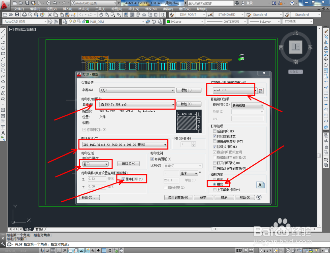
Task: Click the Table Style icon
Action: [248, 14]
